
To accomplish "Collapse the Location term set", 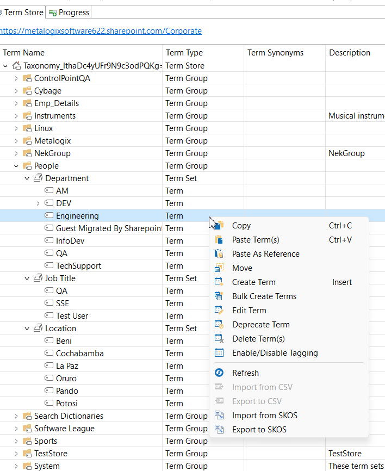I will click(x=27, y=329).
